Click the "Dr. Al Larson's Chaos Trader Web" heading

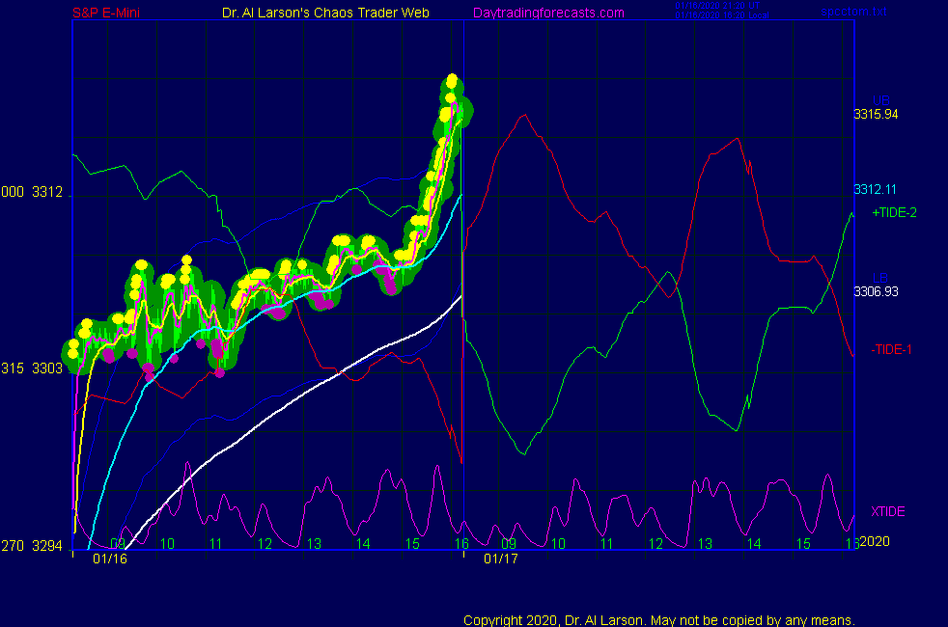325,13
